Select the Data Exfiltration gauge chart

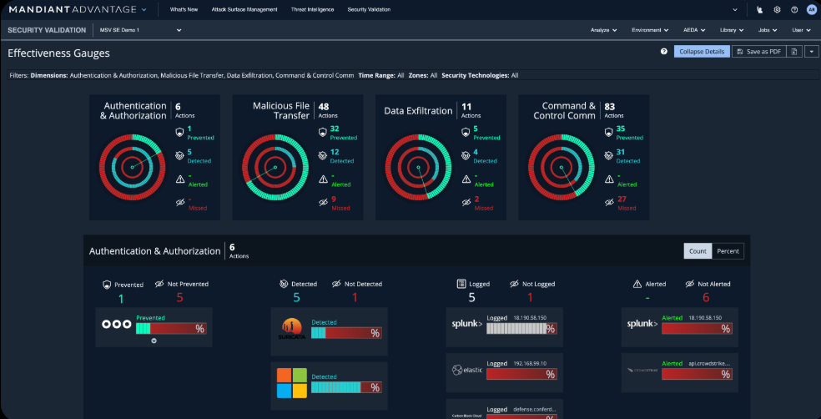(418, 168)
